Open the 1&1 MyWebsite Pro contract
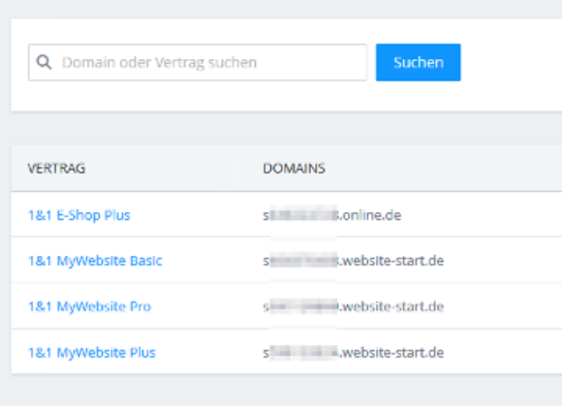The image size is (562, 406). tap(89, 306)
